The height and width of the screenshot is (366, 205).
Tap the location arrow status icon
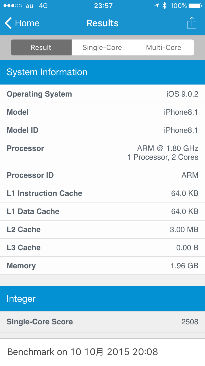(x=157, y=6)
